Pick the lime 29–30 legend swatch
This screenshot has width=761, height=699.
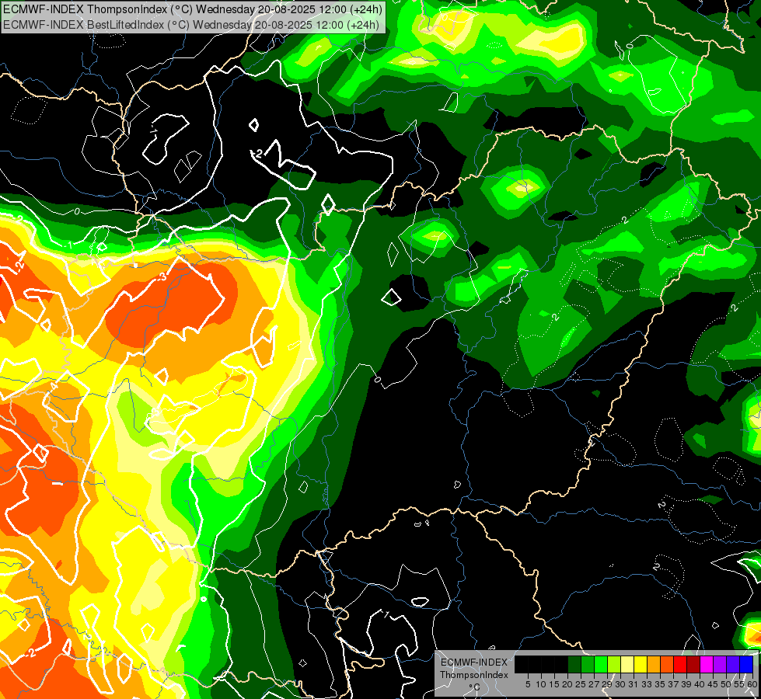(614, 664)
